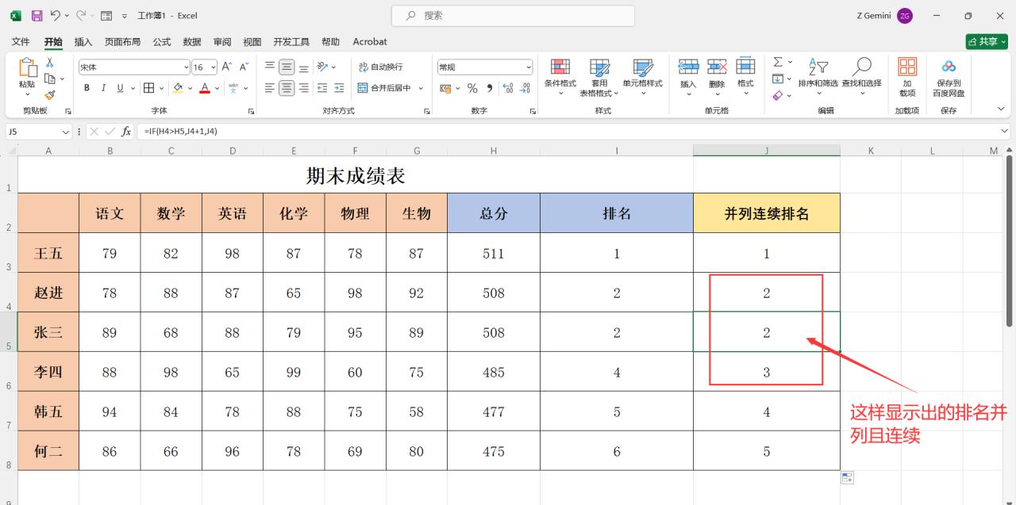Select the 总分 header cell
Screen dimensions: 1016x505
494,213
